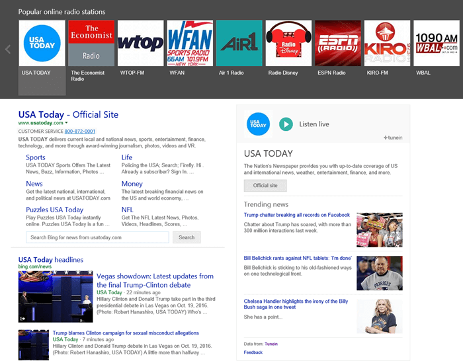
Task: Open the Money sitelink
Action: (x=132, y=184)
